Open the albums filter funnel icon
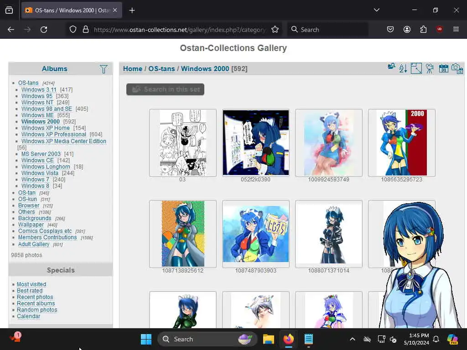 coord(104,69)
